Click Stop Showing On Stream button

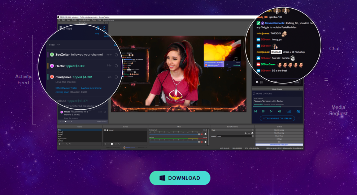(277, 118)
